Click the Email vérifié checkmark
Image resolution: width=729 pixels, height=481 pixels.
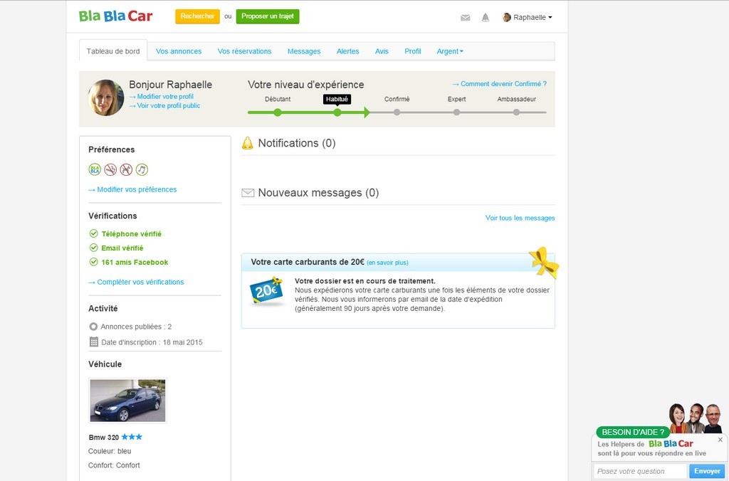(93, 248)
